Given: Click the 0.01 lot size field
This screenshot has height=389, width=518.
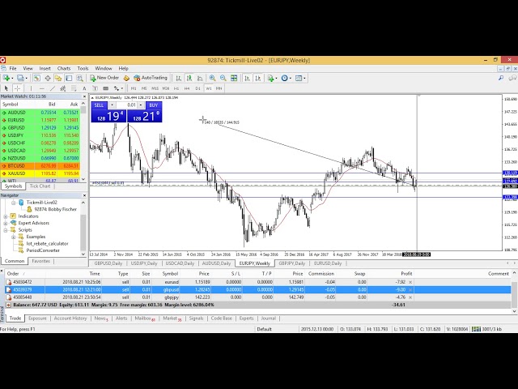Looking at the screenshot, I should (129, 105).
